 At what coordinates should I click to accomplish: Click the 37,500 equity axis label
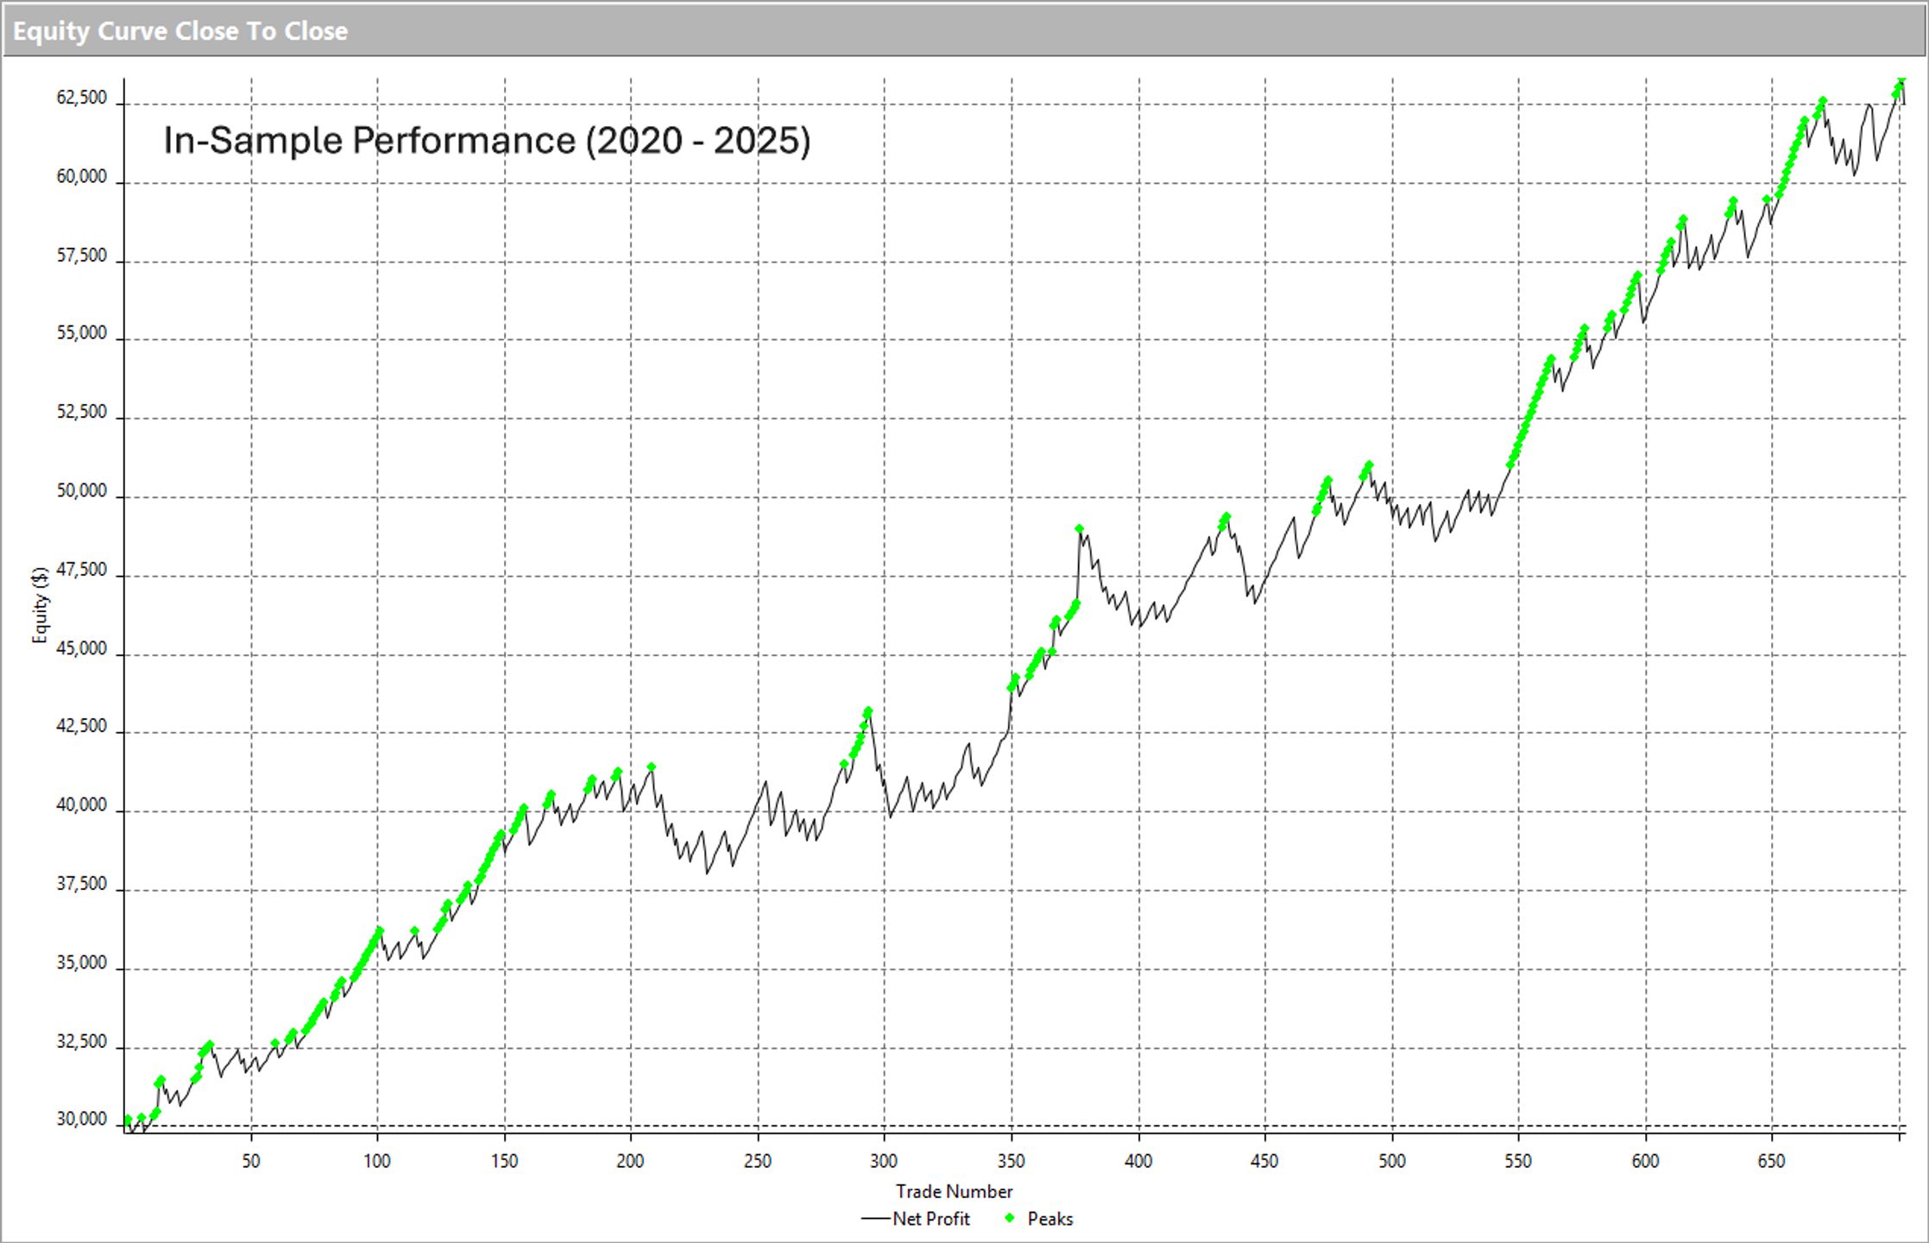(82, 884)
